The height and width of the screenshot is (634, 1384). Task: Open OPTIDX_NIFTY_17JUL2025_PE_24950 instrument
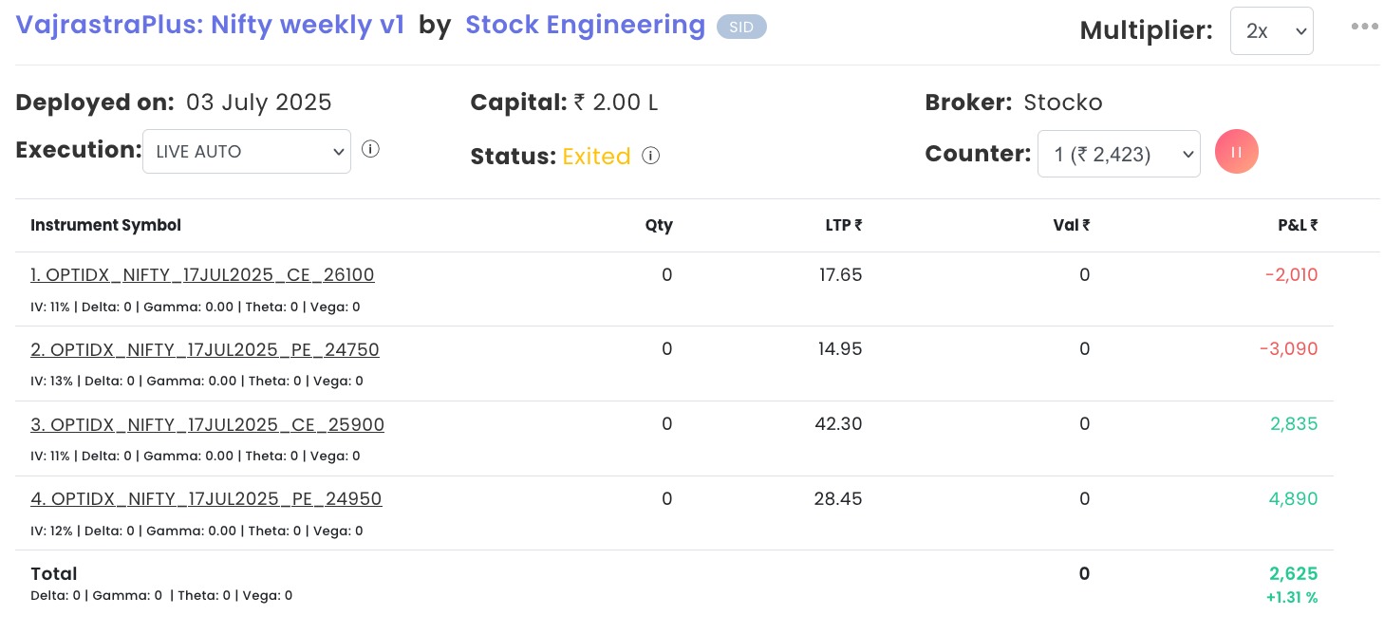(x=206, y=499)
